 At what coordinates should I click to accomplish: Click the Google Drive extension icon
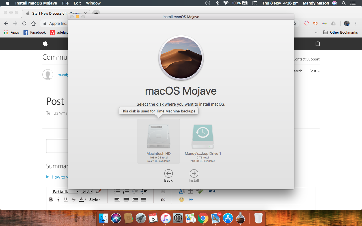[333, 23]
